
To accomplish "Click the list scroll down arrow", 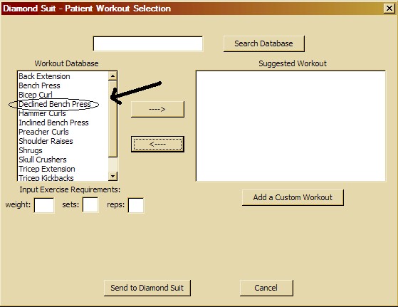I will pyautogui.click(x=112, y=176).
